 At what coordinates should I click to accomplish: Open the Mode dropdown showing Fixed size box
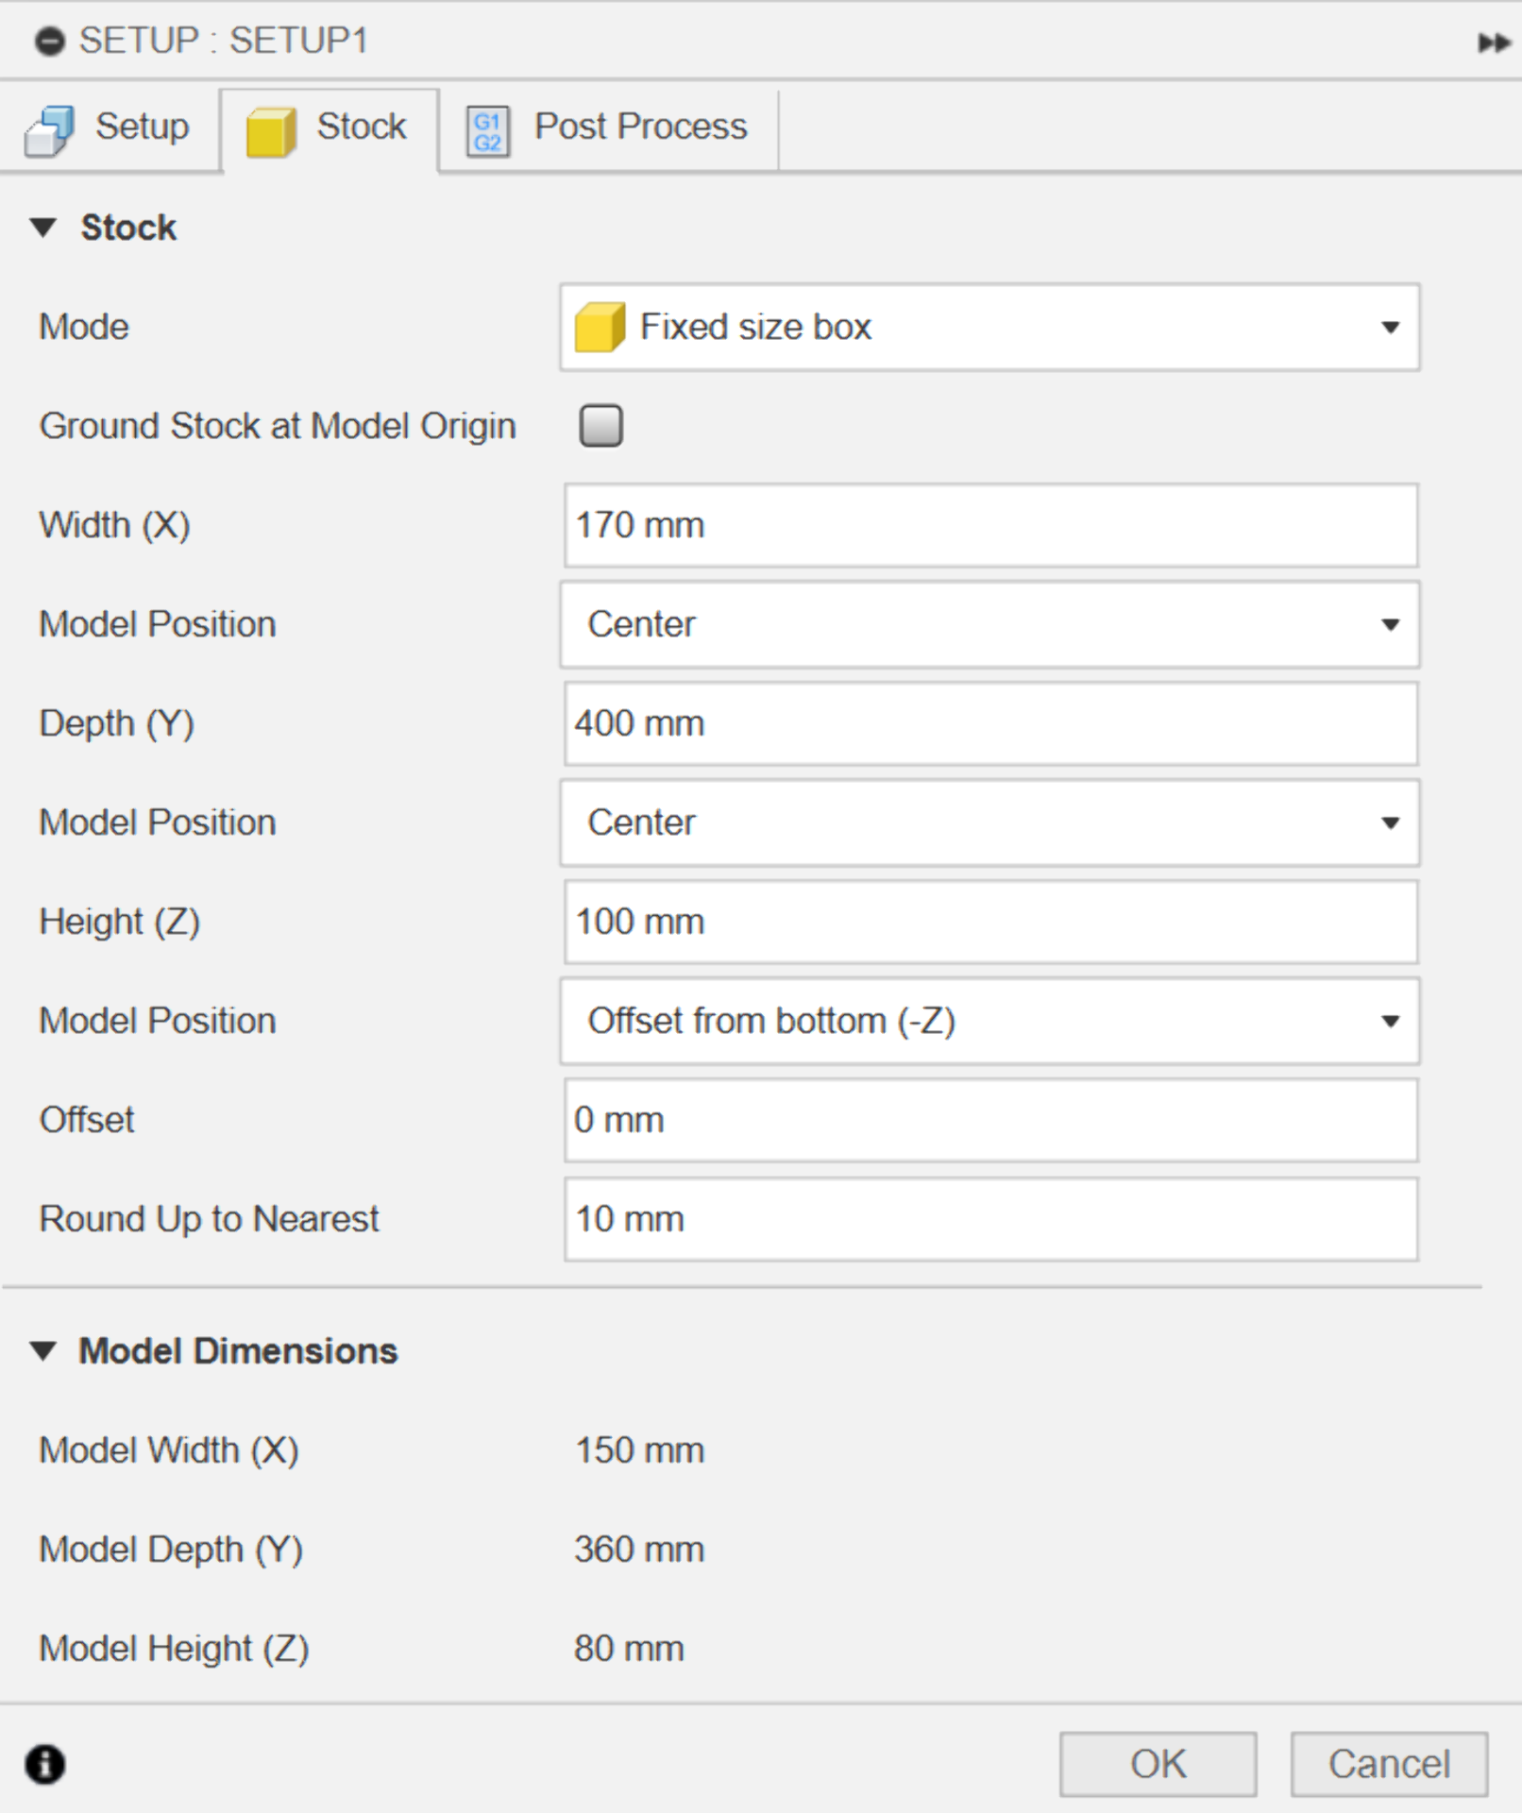989,328
